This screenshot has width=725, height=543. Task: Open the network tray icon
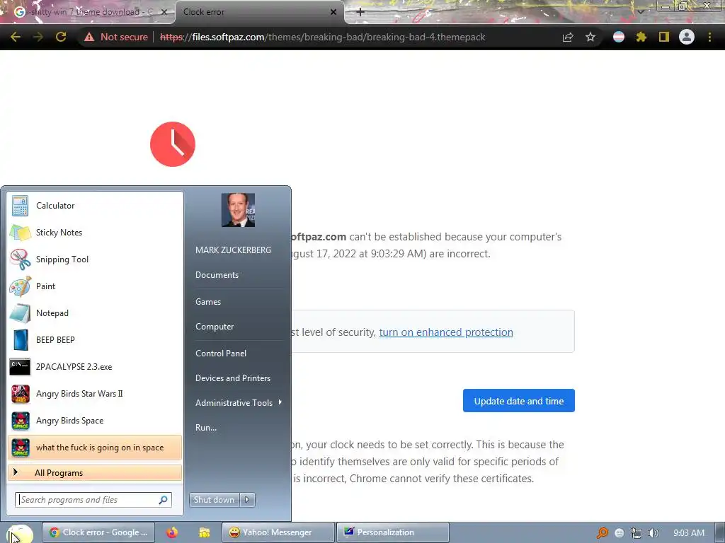click(x=636, y=533)
